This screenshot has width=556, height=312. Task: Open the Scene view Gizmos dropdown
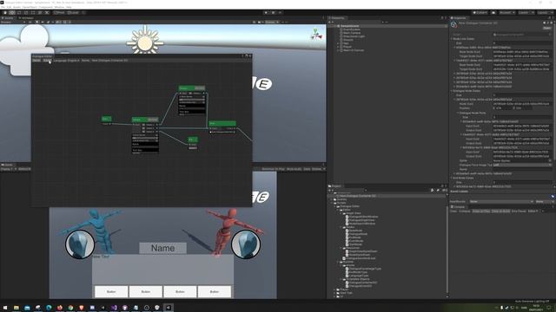pyautogui.click(x=272, y=22)
